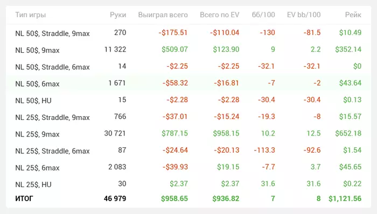The height and width of the screenshot is (214, 377).
Task: Click the ИТОГ total row label
Action: [24, 198]
